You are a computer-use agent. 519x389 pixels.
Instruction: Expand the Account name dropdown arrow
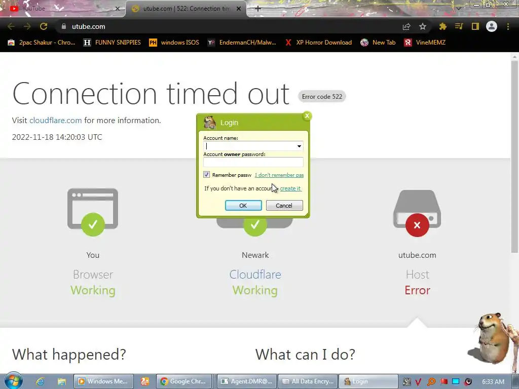click(299, 146)
